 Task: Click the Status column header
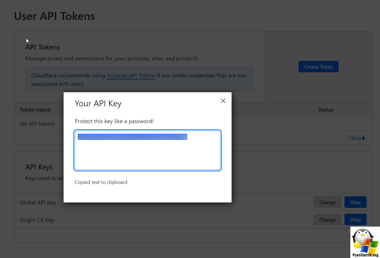pos(326,110)
